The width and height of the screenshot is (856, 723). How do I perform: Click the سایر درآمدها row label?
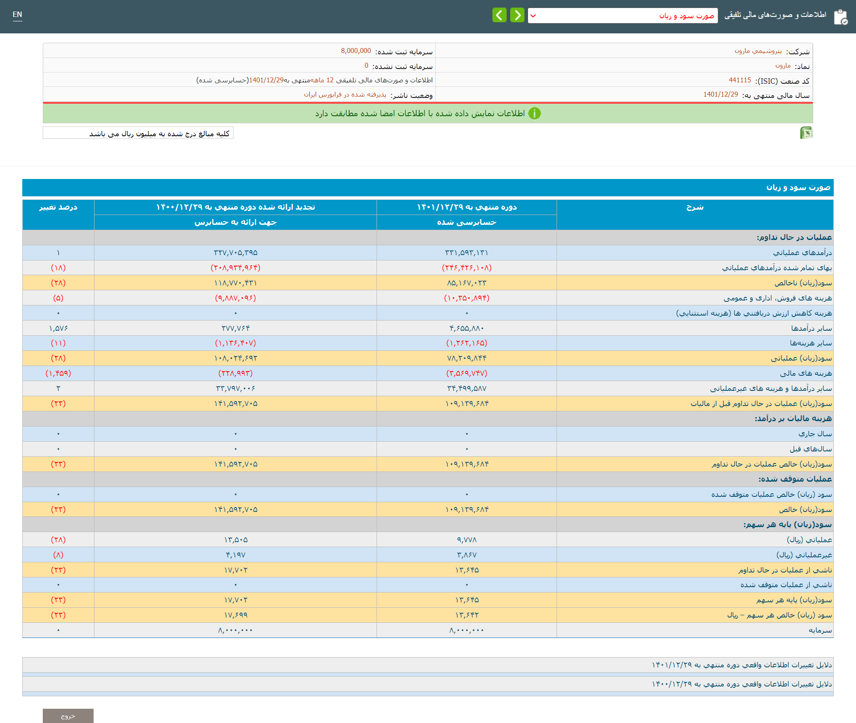pyautogui.click(x=811, y=328)
